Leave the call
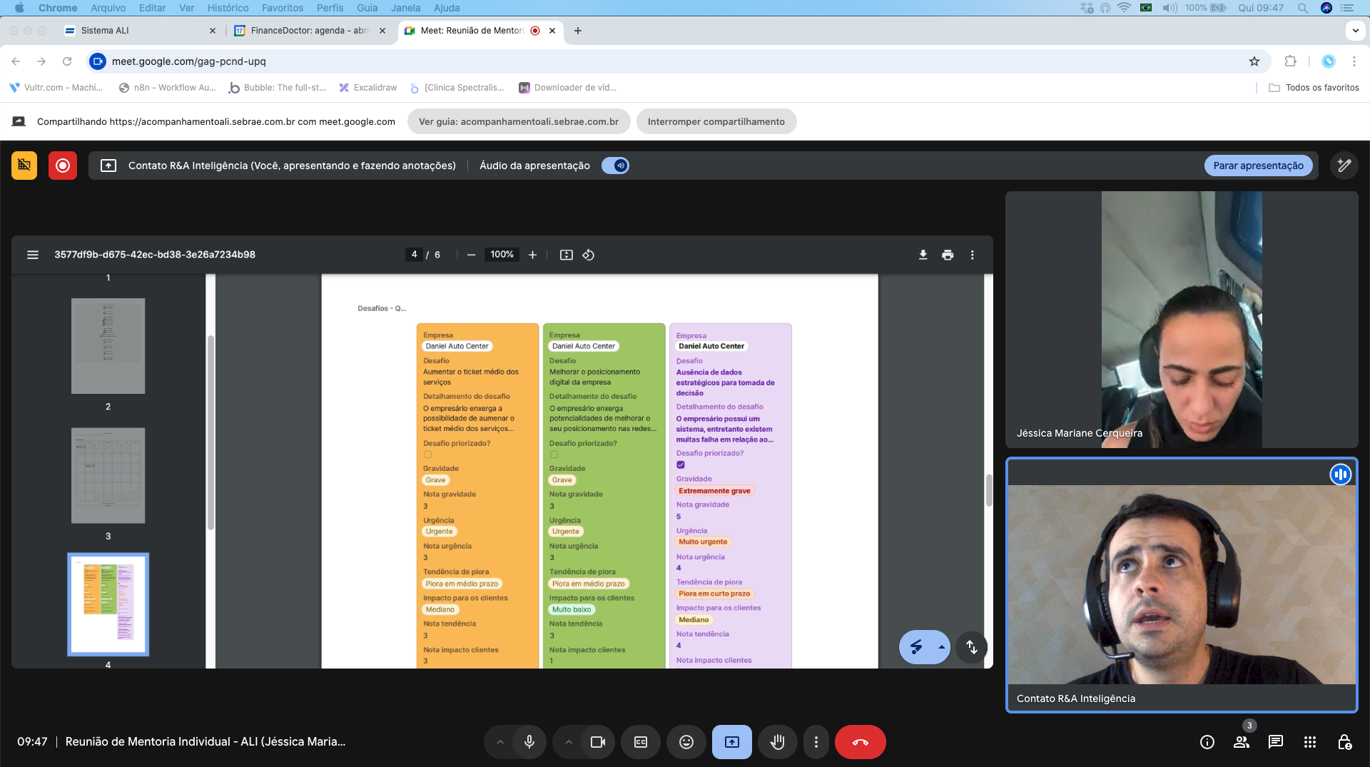This screenshot has width=1370, height=767. 861,742
